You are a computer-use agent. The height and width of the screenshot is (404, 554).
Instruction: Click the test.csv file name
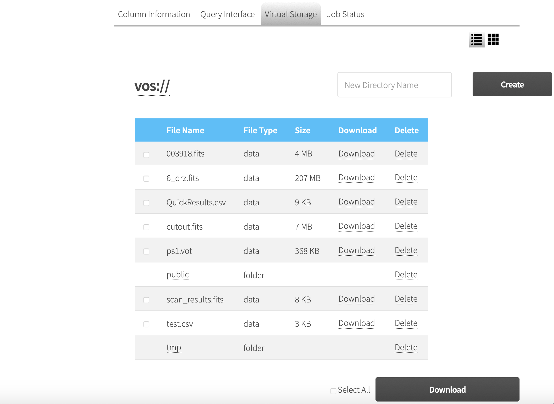tap(180, 324)
